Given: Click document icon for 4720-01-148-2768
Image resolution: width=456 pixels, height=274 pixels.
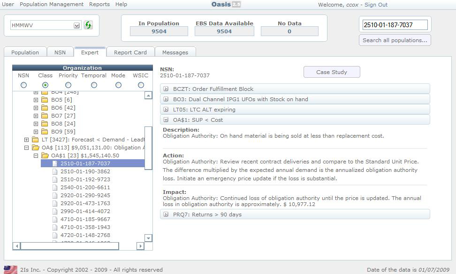Looking at the screenshot, I should point(55,236).
